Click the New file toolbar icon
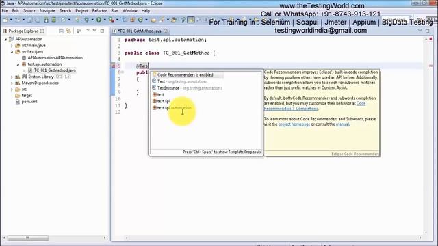The image size is (438, 246). point(5,20)
